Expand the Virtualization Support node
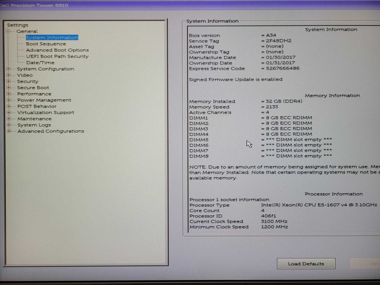380x285 pixels. pos(9,113)
